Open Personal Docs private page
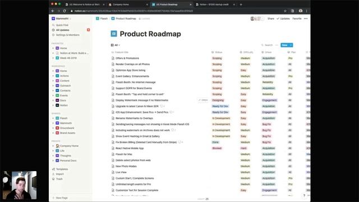The image size is (359, 202). pos(68,160)
